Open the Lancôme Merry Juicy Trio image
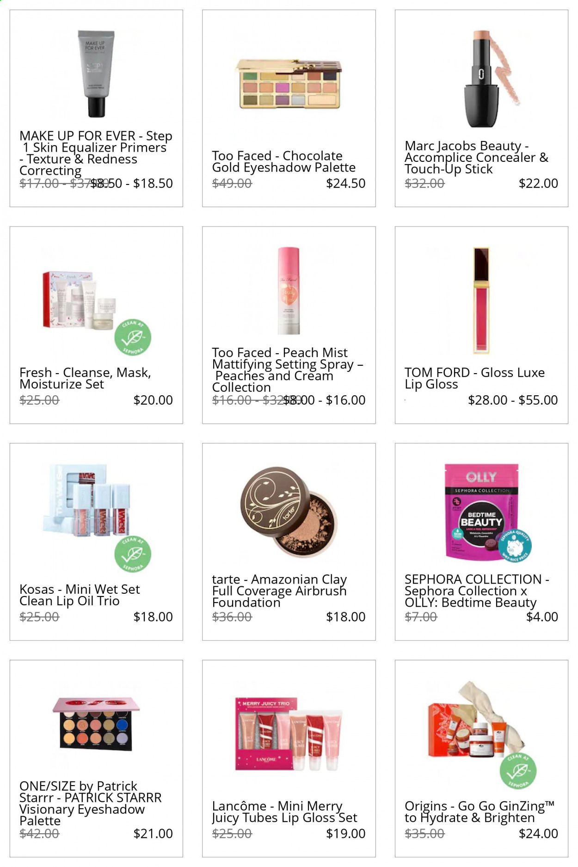 pyautogui.click(x=289, y=734)
